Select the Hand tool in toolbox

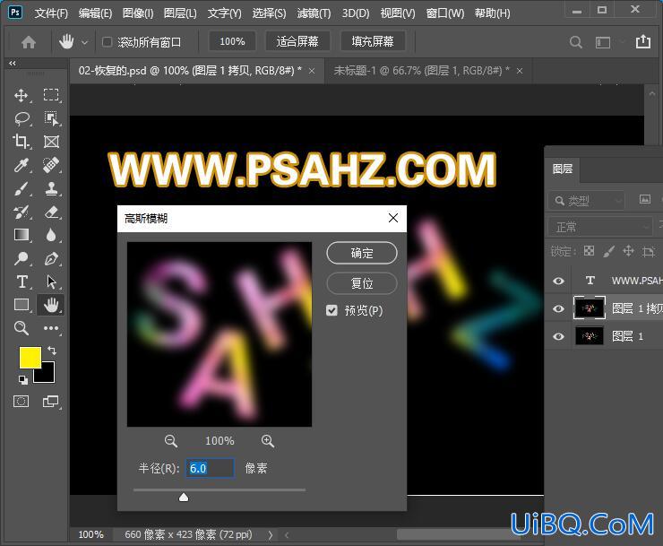(x=51, y=305)
